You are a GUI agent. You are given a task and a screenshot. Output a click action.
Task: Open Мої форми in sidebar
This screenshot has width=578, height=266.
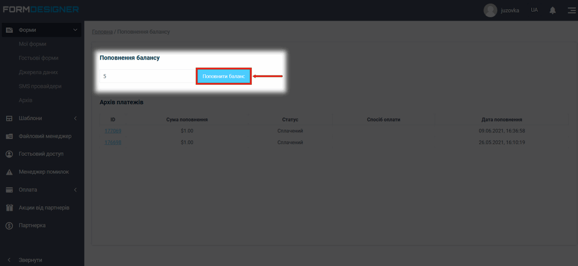[33, 44]
